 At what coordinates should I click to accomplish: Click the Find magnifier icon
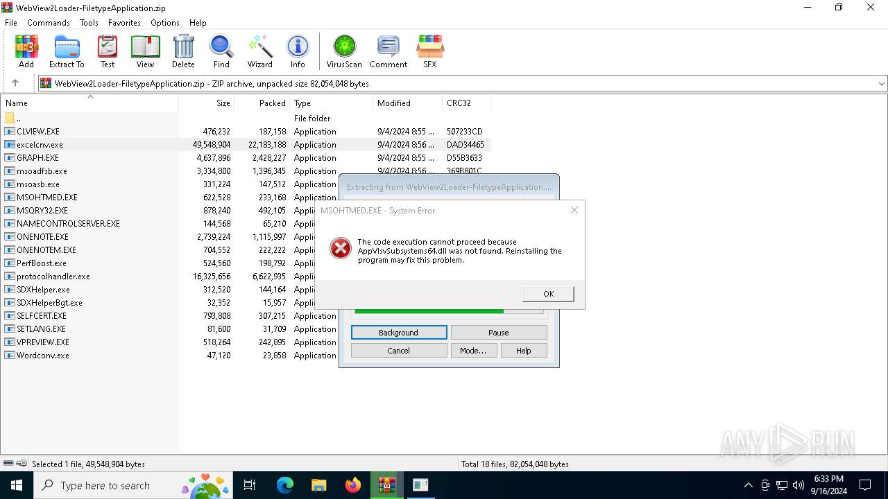click(x=221, y=52)
